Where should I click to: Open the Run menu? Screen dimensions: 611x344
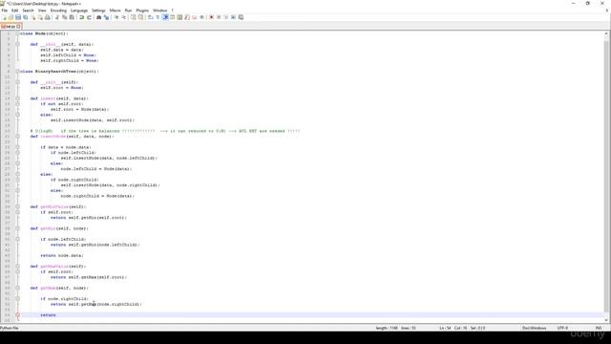[128, 11]
